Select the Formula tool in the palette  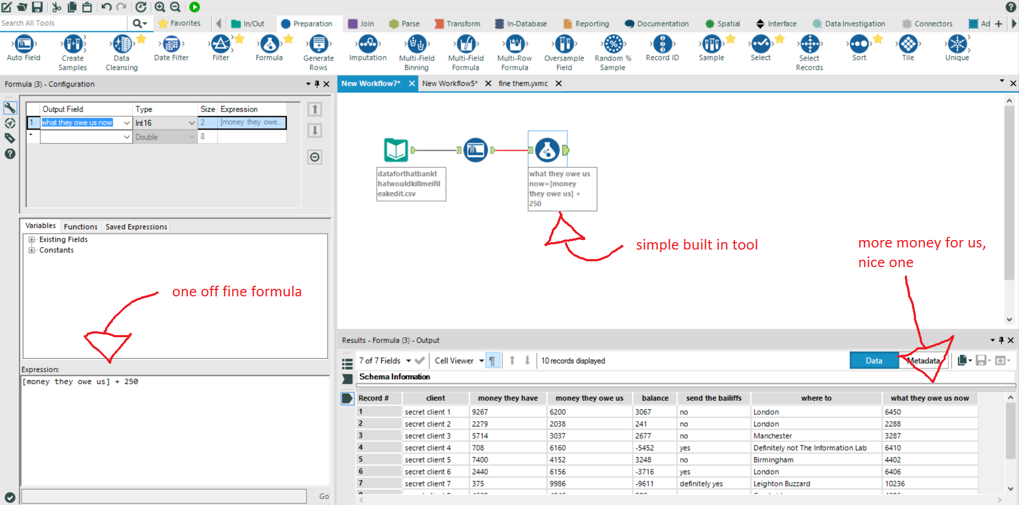coord(269,45)
